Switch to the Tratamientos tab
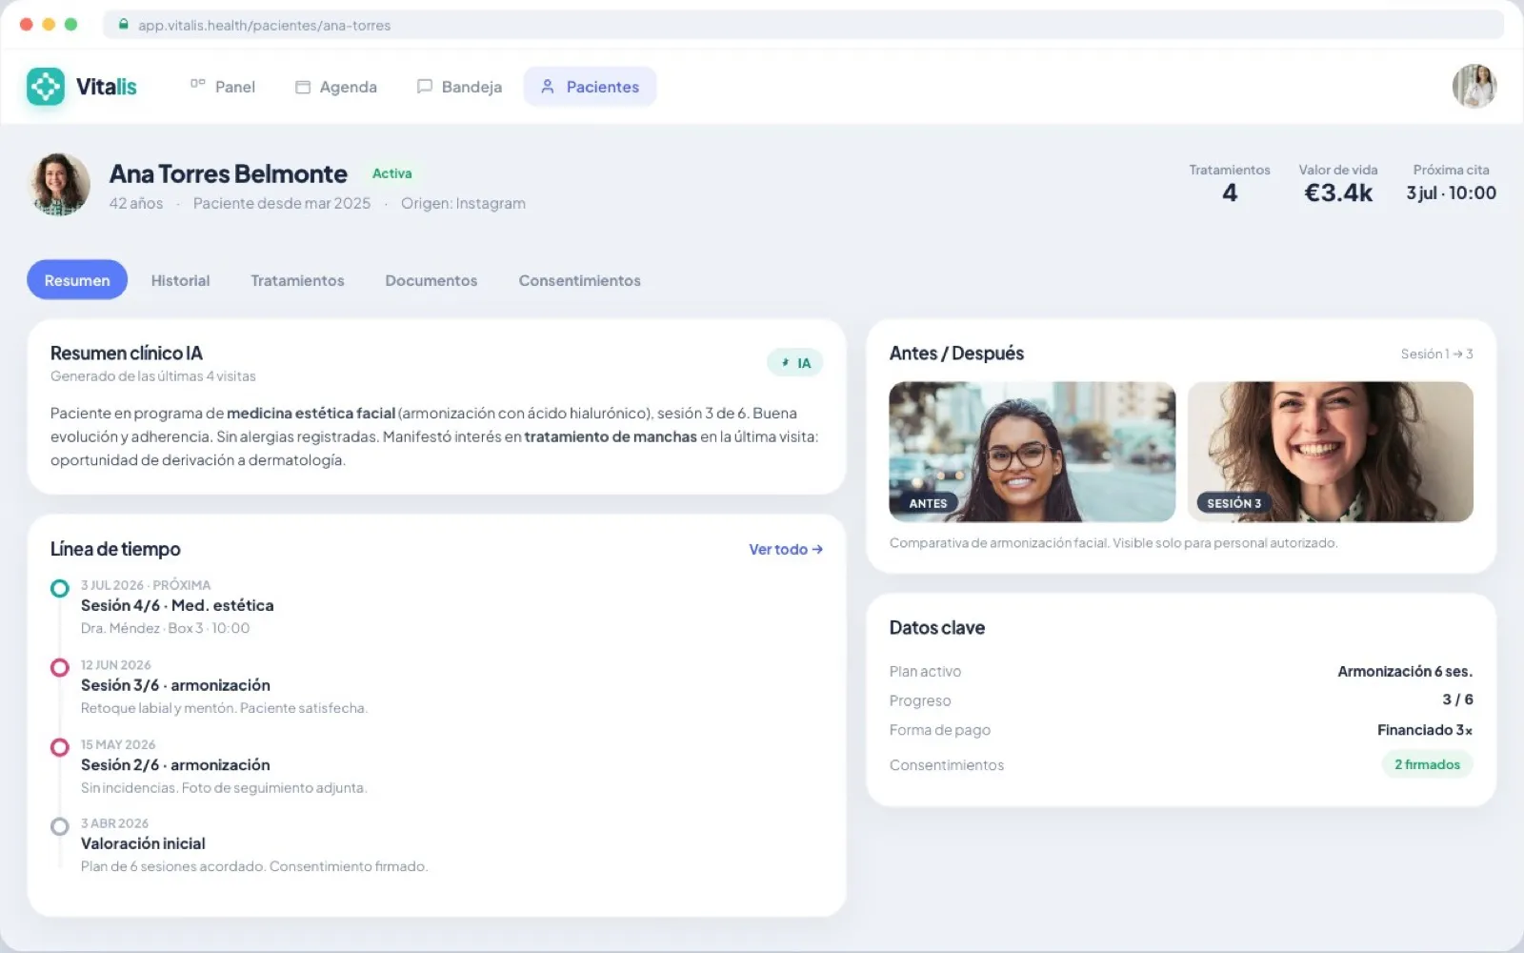Image resolution: width=1524 pixels, height=953 pixels. click(x=297, y=280)
